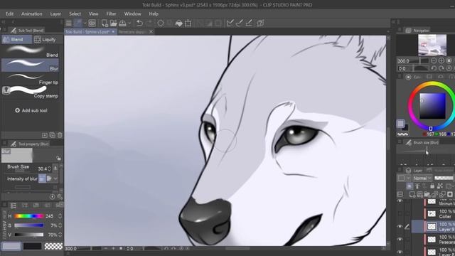Close the second canvas document tab
455x256 pixels.
tap(151, 32)
